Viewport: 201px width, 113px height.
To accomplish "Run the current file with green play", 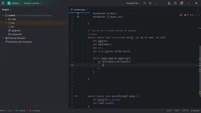I will pyautogui.click(x=145, y=3).
